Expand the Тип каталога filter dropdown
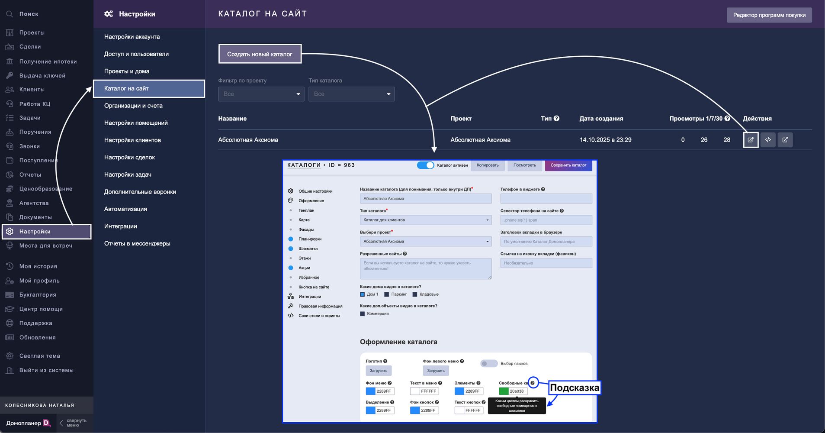The height and width of the screenshot is (433, 825). coord(351,94)
